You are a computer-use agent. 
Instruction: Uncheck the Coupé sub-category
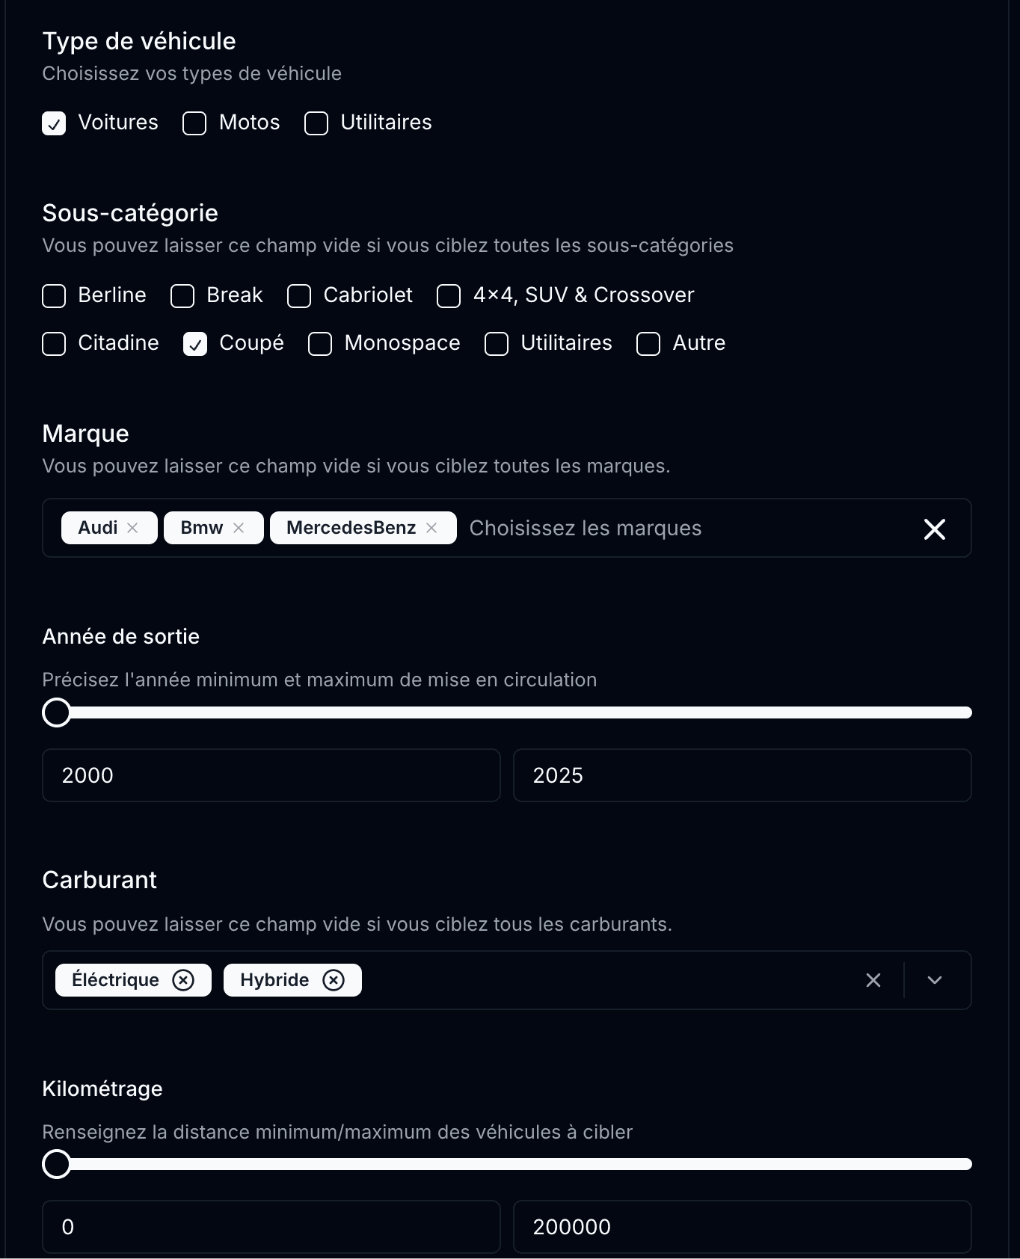[x=194, y=344]
